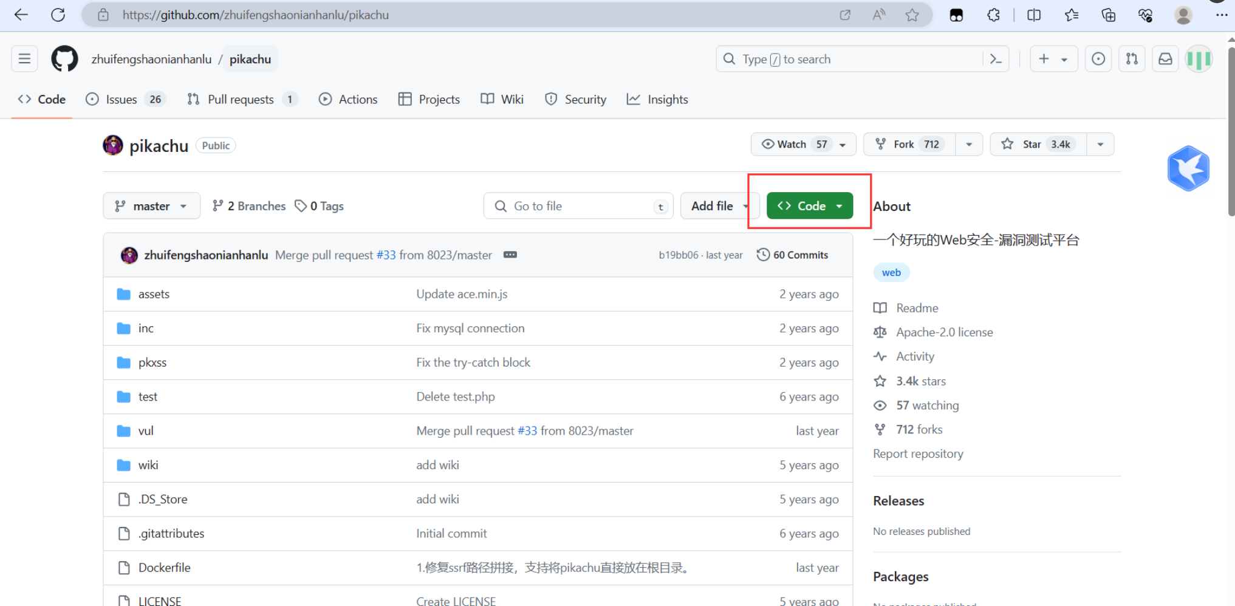Open the Star lists dropdown arrow
The width and height of the screenshot is (1235, 606).
[x=1100, y=145]
